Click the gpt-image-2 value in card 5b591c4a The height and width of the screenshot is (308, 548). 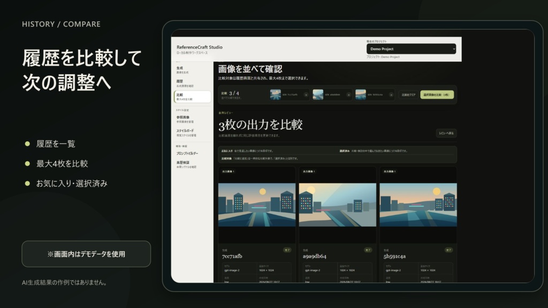pyautogui.click(x=393, y=270)
